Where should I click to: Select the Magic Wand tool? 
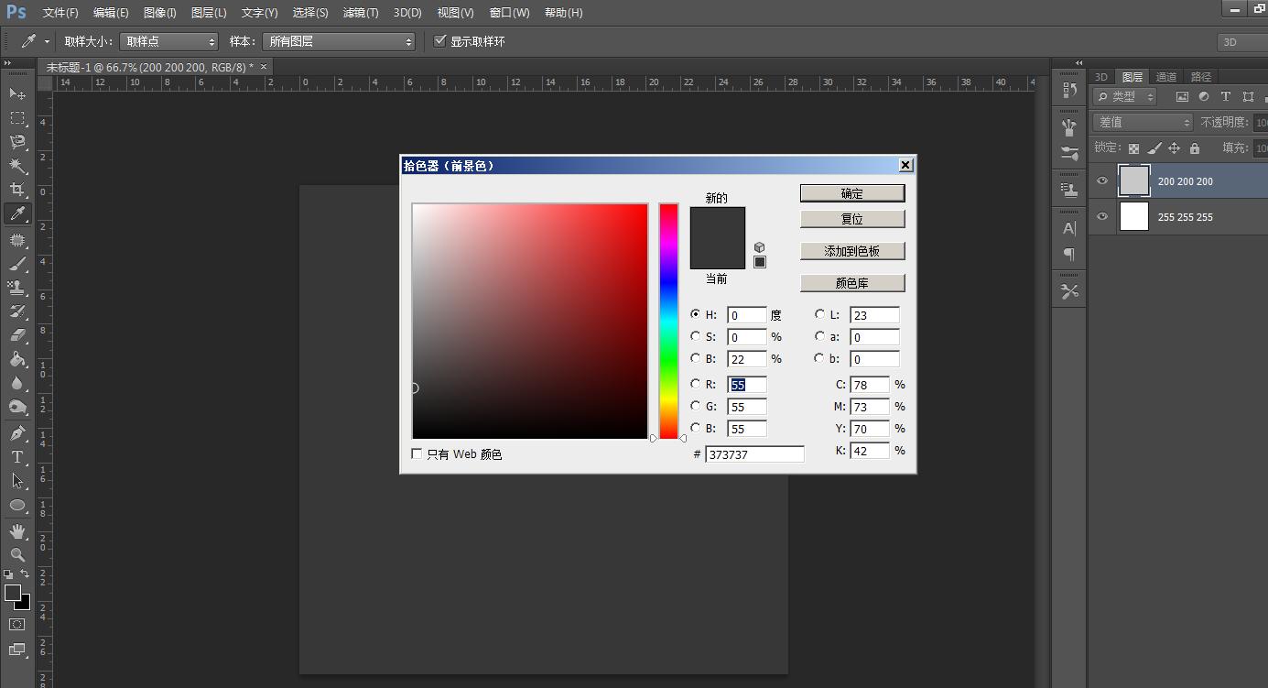[x=17, y=166]
